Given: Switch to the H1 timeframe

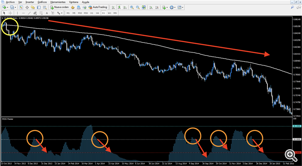Looking at the screenshot, I should [92, 13].
